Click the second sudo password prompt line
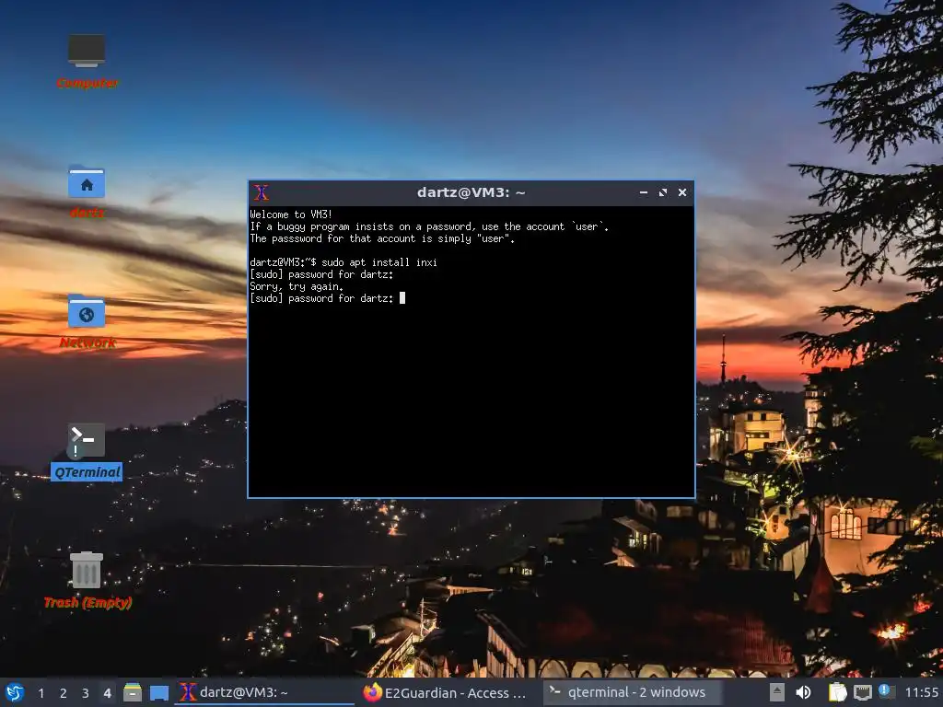This screenshot has width=943, height=707. tap(321, 298)
